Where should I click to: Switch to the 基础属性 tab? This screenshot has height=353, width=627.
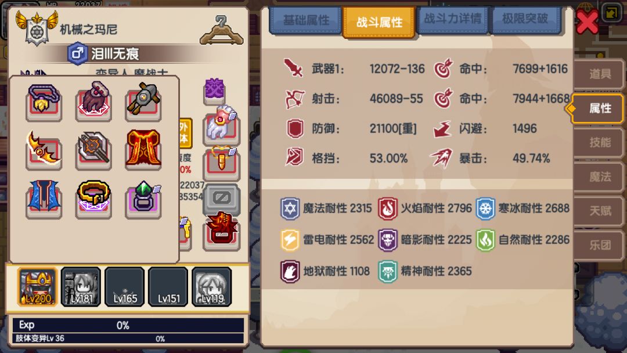(306, 20)
